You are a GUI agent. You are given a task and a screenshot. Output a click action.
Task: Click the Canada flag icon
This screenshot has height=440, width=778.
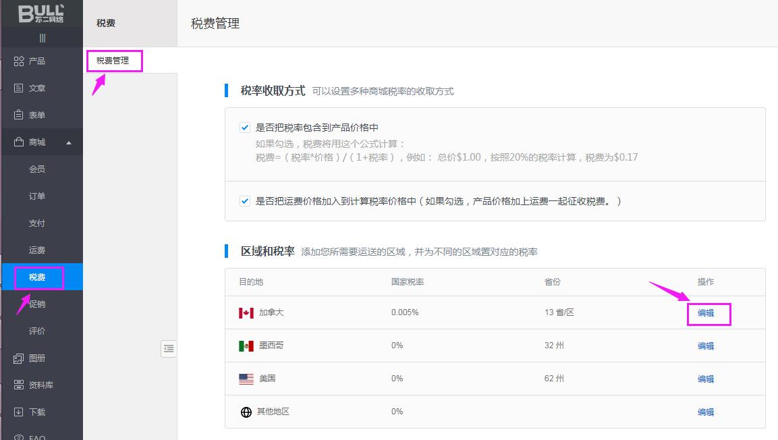coord(246,313)
